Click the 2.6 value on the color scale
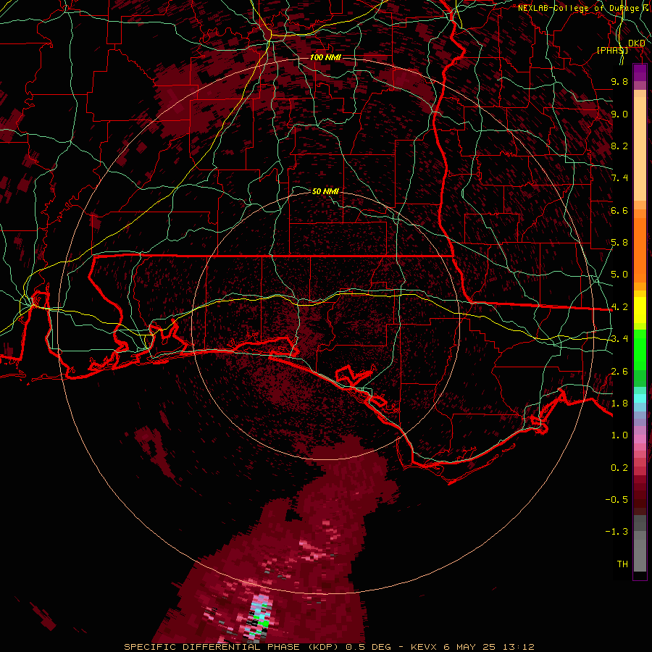 (619, 372)
